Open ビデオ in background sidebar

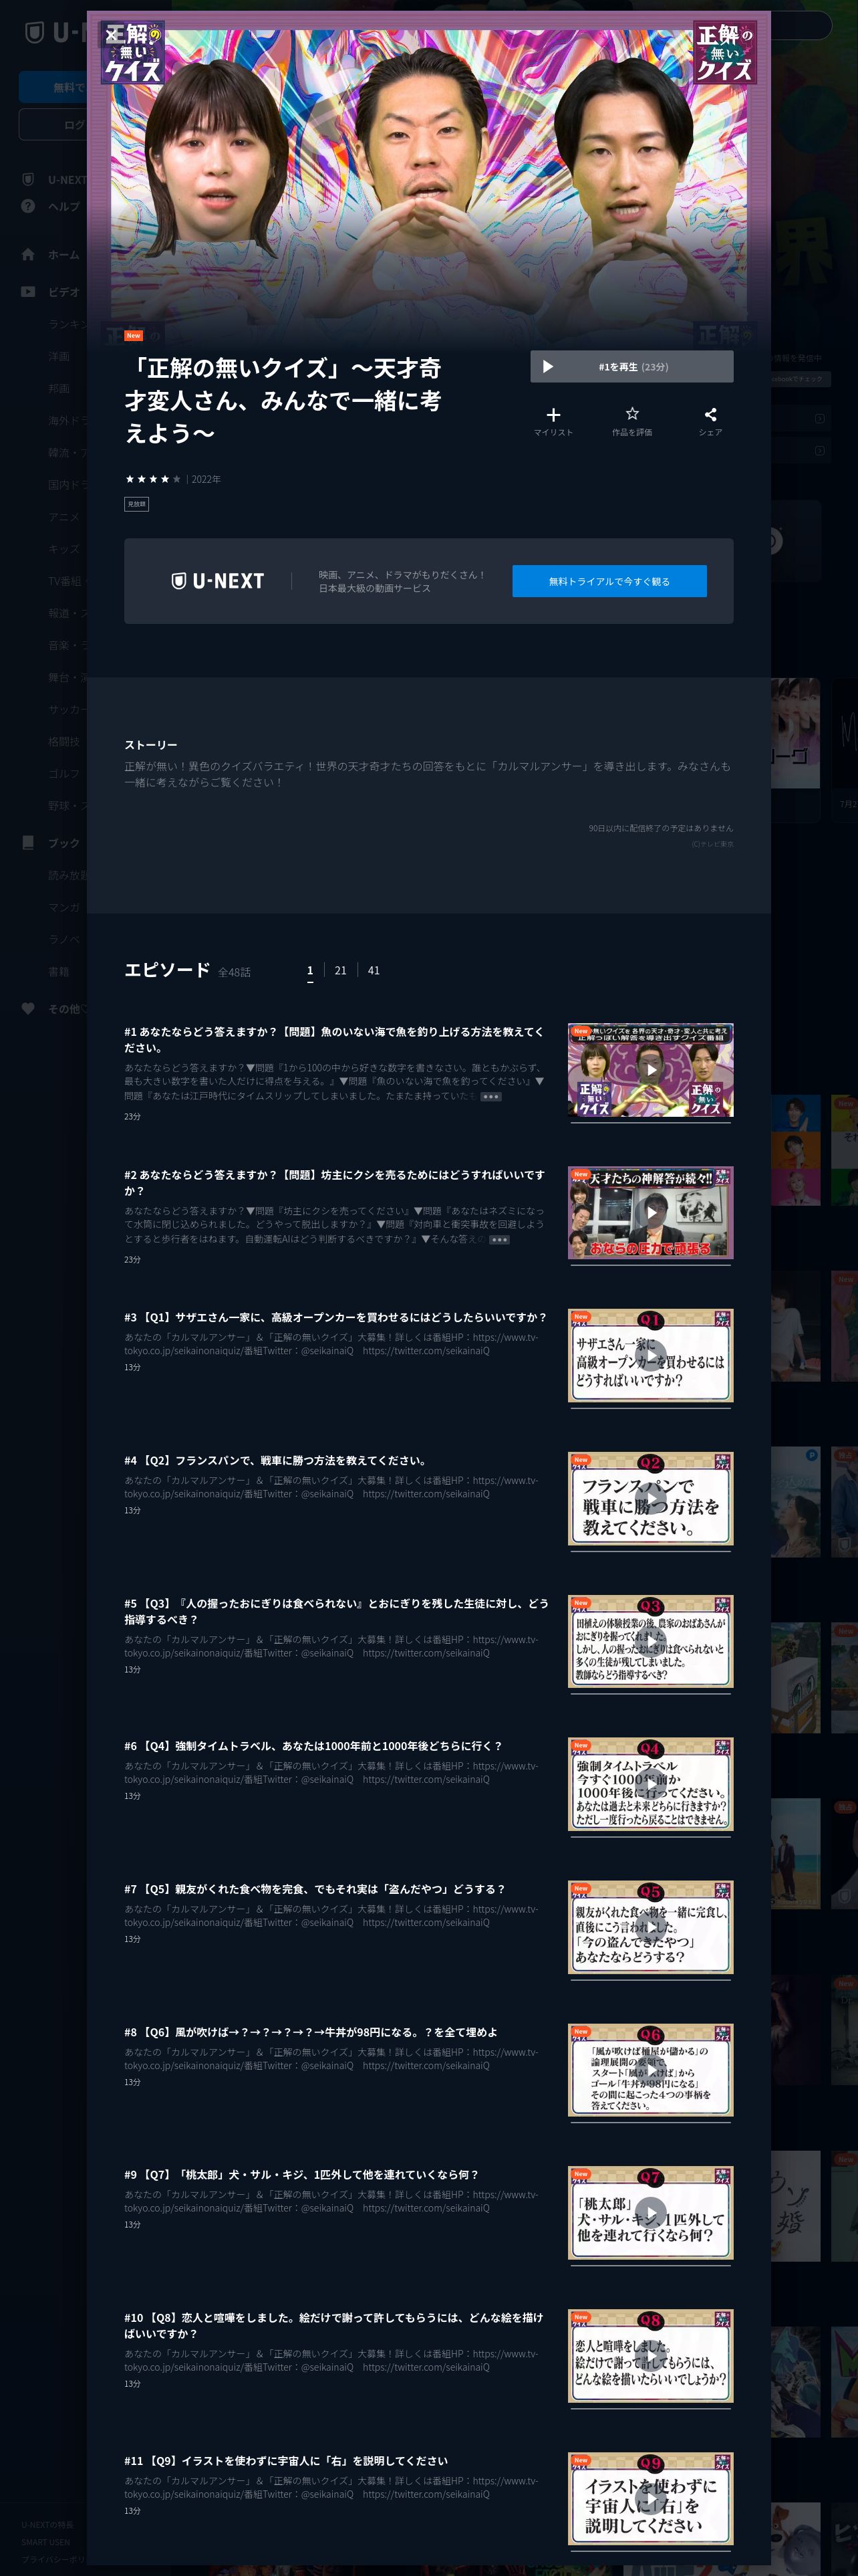(64, 292)
